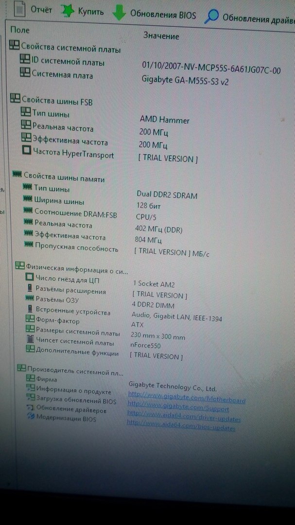
Task: Click the Соотношение DRAM:FSB row icon
Action: [29, 210]
